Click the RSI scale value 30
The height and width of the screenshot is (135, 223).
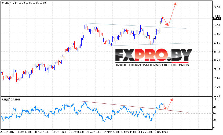click(215, 120)
